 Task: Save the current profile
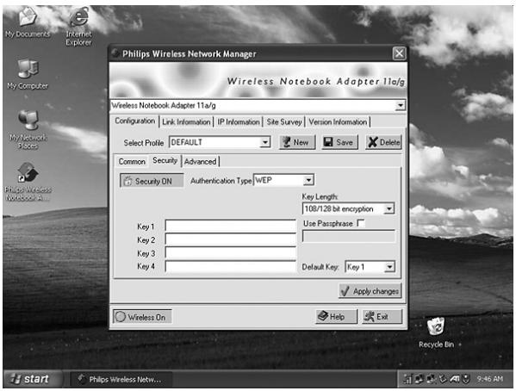pos(339,142)
